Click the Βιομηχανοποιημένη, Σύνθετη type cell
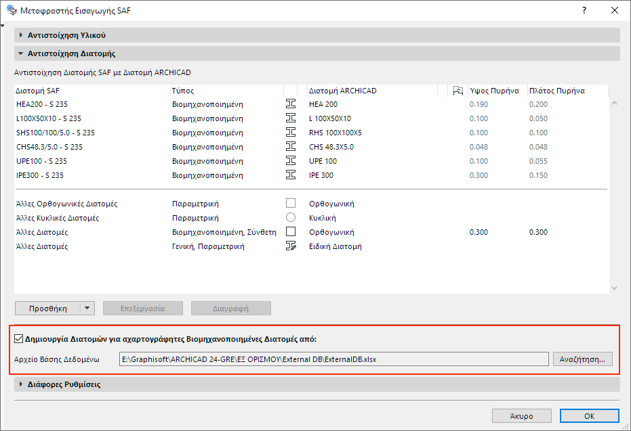Viewport: 631px width, 431px height. pos(224,232)
